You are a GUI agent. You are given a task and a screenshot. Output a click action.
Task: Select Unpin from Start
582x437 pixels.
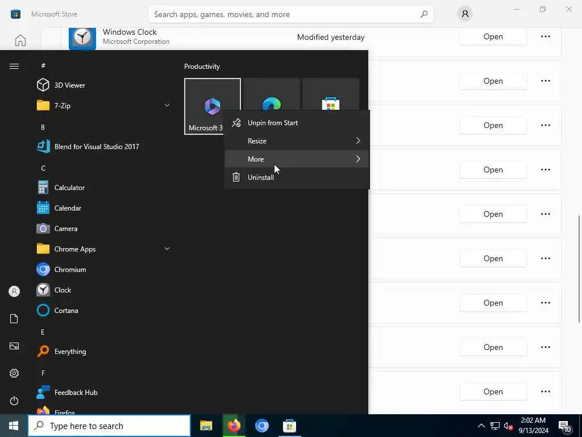[297, 123]
